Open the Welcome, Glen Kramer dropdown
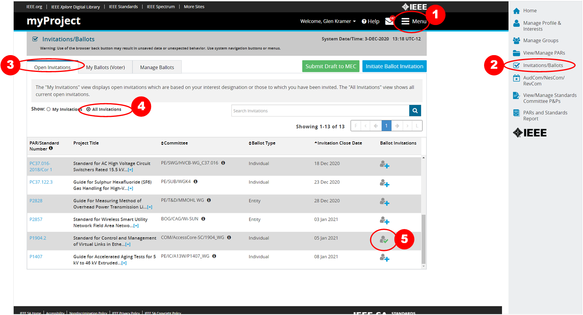 (328, 21)
